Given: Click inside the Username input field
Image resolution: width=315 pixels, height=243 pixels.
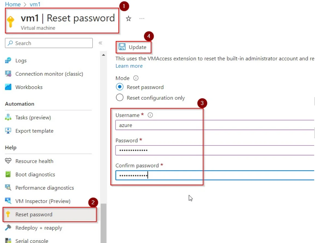Looking at the screenshot, I should point(158,125).
